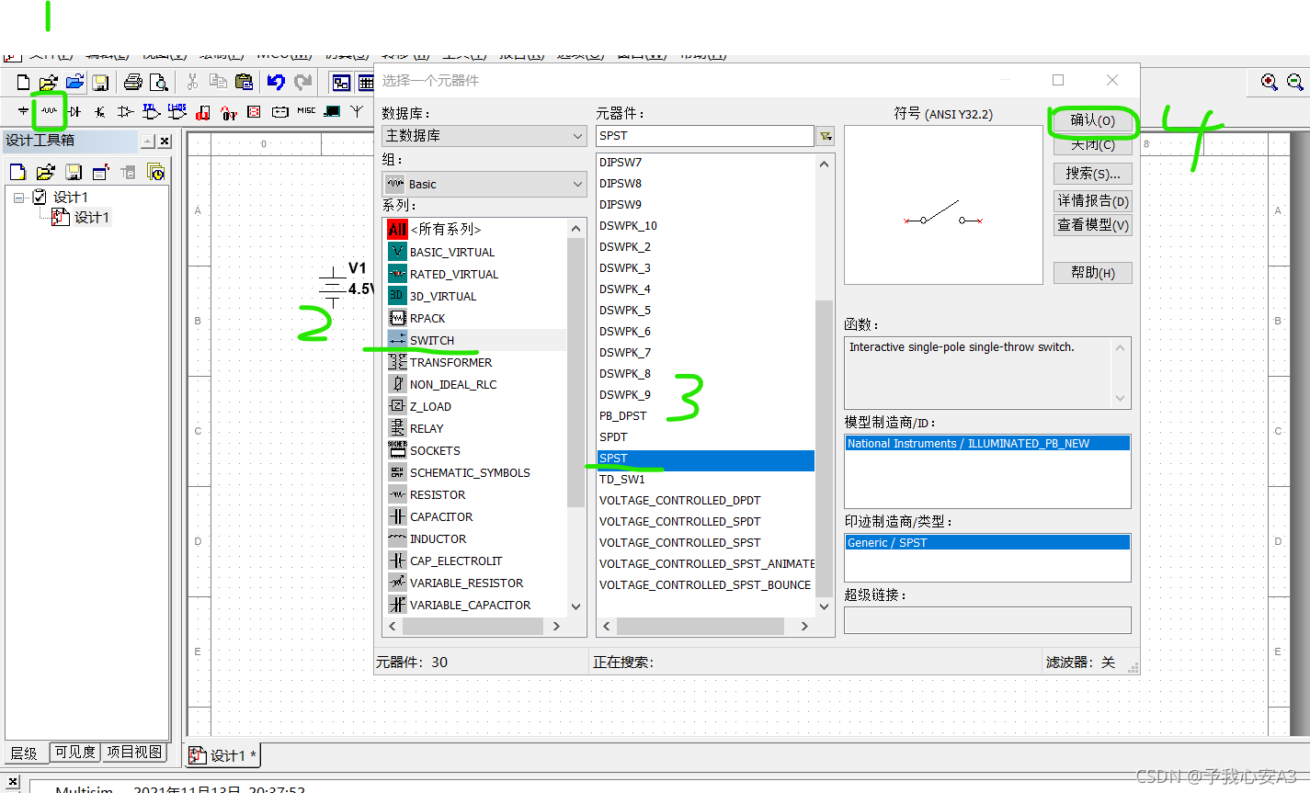The width and height of the screenshot is (1310, 793).
Task: Click the Paste icon in the toolbar
Action: 244,82
